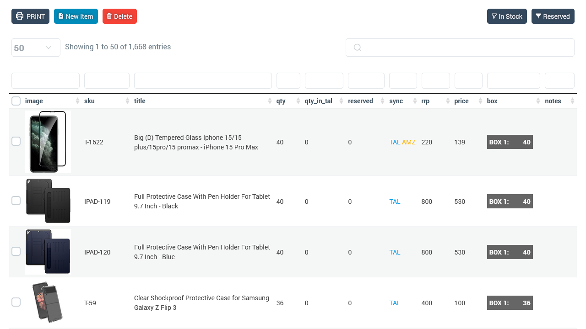Select the checkbox for T-1622 row

tap(16, 142)
